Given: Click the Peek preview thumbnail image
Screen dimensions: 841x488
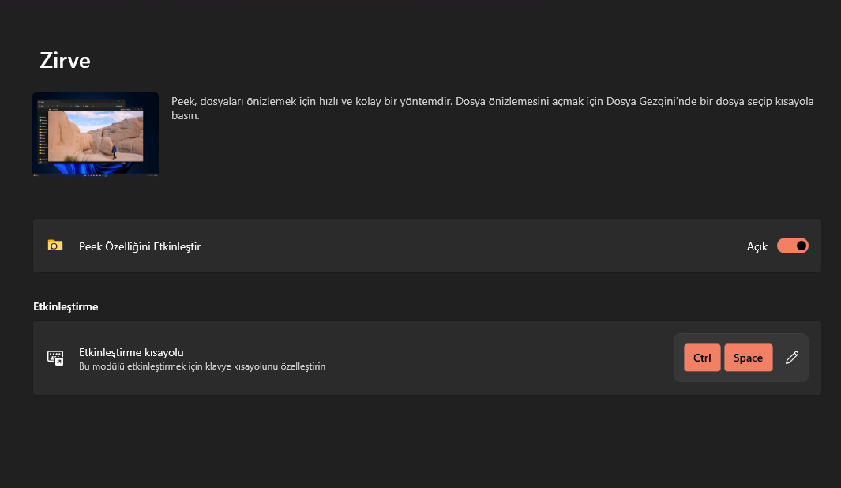Looking at the screenshot, I should [x=95, y=133].
